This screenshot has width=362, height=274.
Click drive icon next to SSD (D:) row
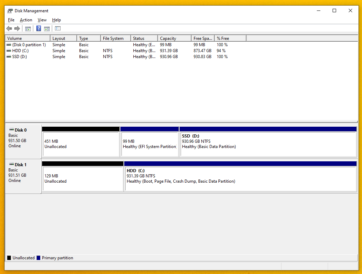pyautogui.click(x=9, y=57)
